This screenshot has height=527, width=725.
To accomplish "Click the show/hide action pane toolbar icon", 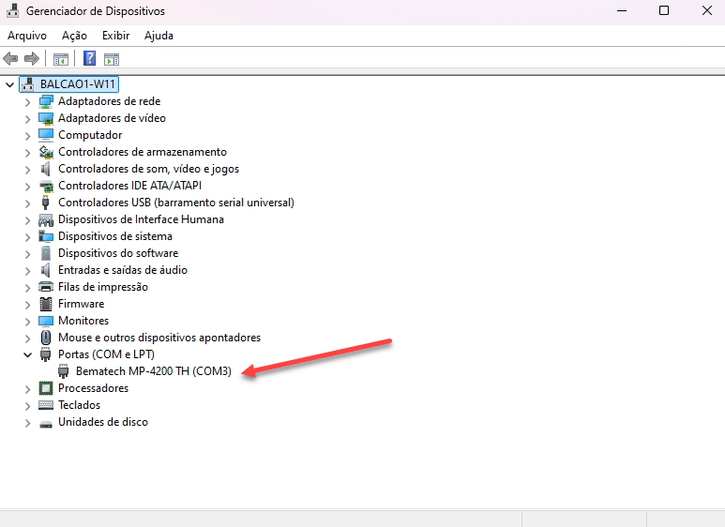I will [x=112, y=59].
